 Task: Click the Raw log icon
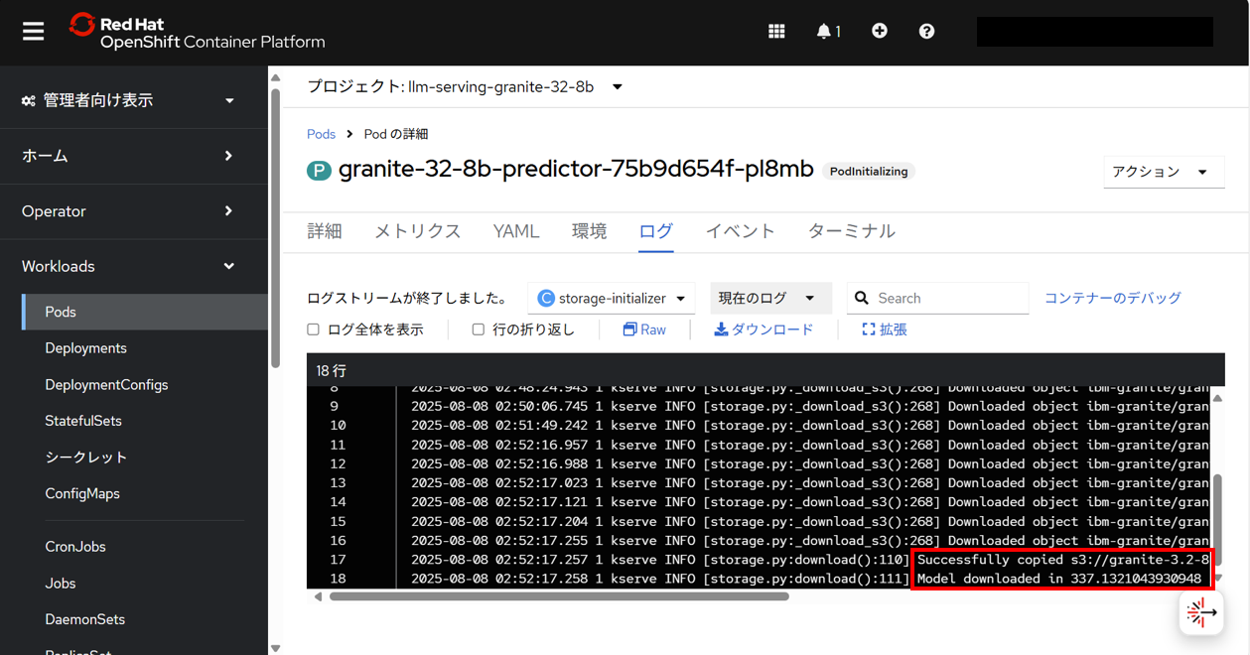(629, 329)
